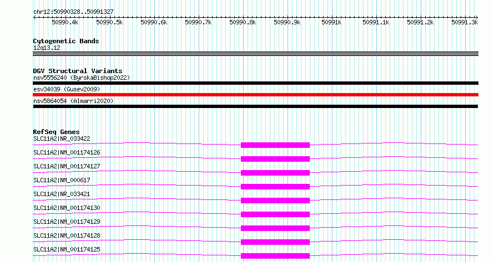The height and width of the screenshot is (262, 494).
Task: Click the 50991k ruler tick label
Action: tap(331, 22)
